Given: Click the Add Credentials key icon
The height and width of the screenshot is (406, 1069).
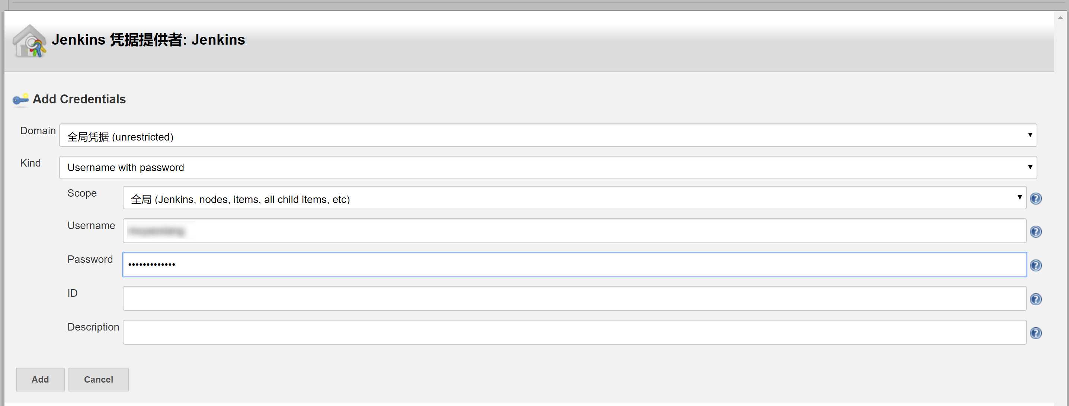Looking at the screenshot, I should [20, 100].
